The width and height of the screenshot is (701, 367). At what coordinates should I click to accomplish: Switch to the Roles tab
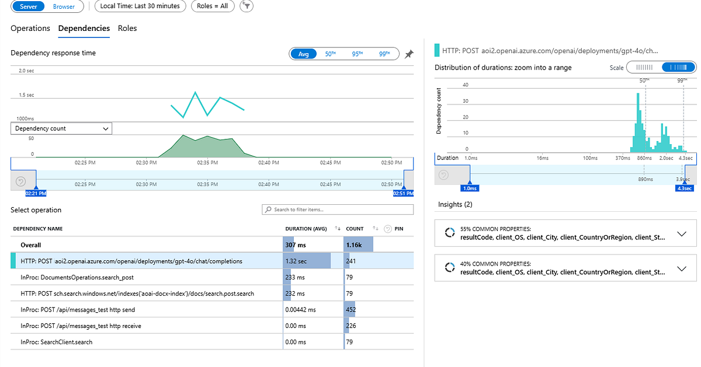tap(127, 28)
